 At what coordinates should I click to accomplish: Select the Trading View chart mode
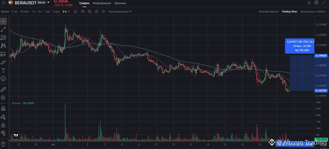[x=289, y=12]
